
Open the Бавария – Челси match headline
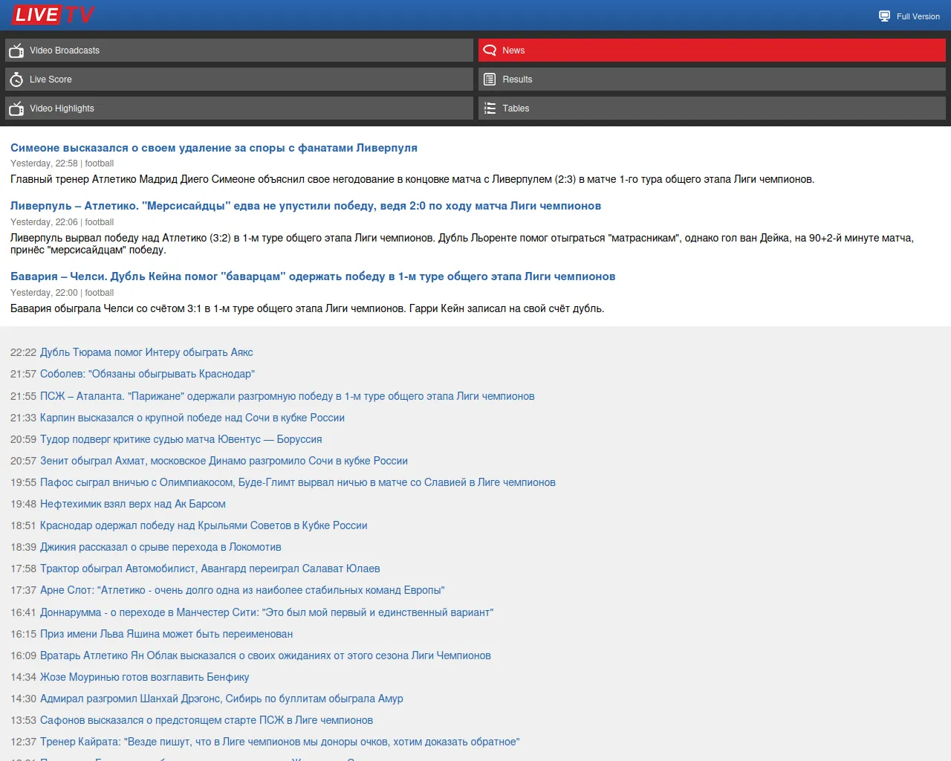pyautogui.click(x=313, y=276)
